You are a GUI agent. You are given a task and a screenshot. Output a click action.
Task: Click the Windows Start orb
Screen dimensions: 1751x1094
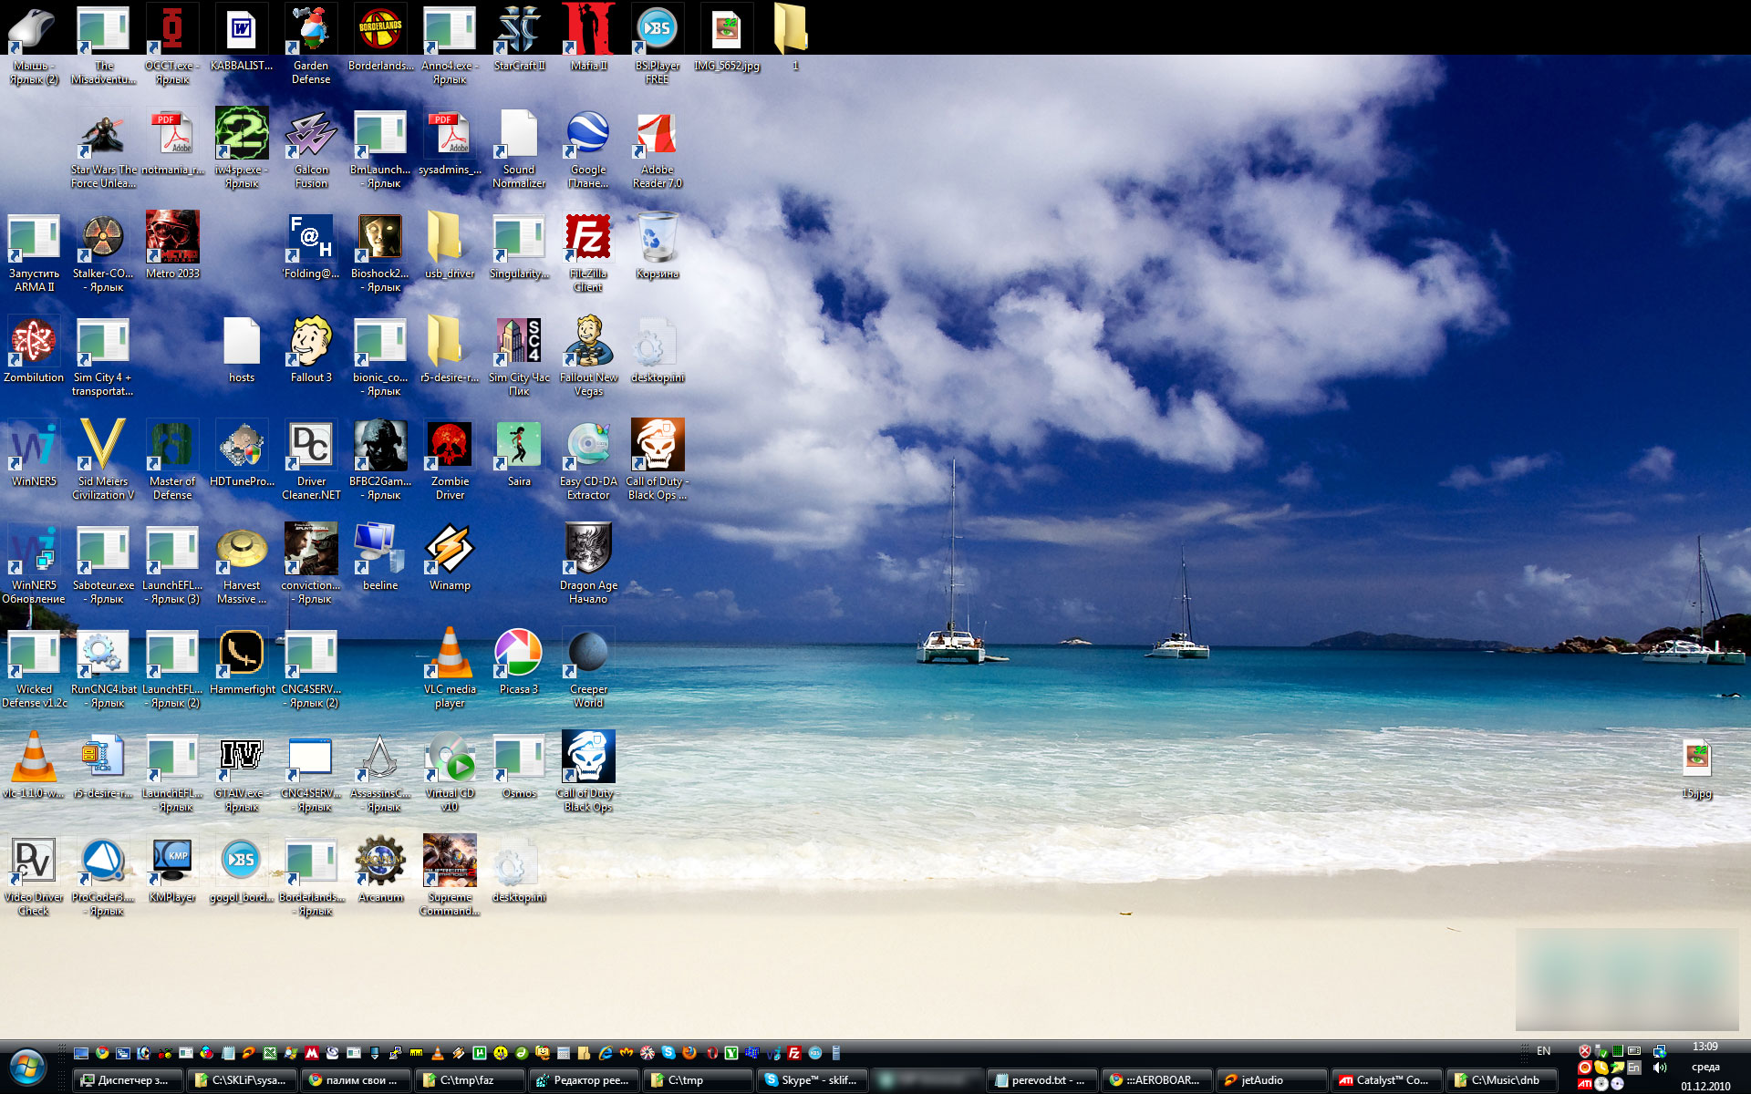tap(27, 1067)
